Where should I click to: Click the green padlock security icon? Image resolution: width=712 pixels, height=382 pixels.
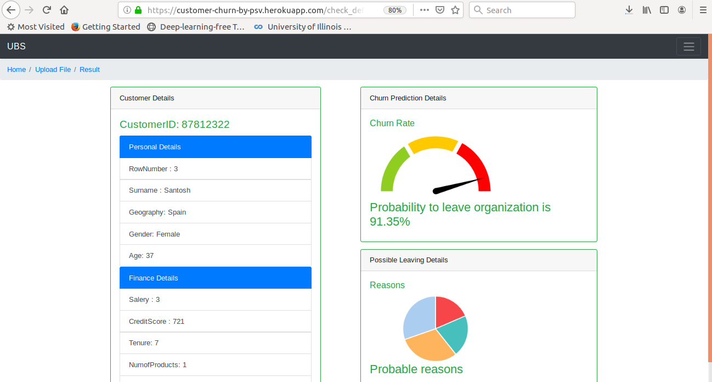coord(138,10)
